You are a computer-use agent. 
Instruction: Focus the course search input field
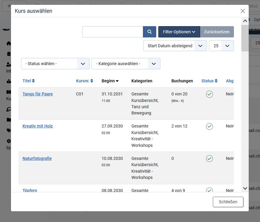point(113,32)
